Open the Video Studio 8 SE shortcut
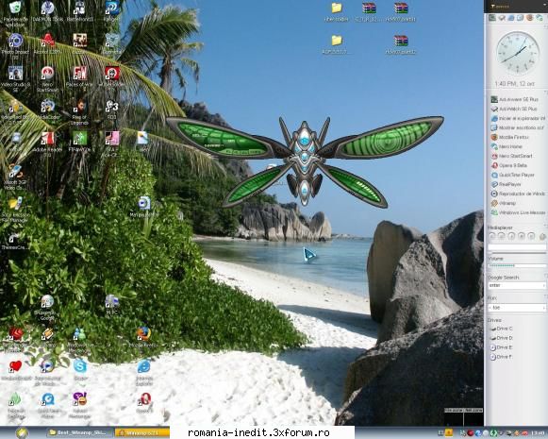Image resolution: width=548 pixels, height=439 pixels. [15, 74]
